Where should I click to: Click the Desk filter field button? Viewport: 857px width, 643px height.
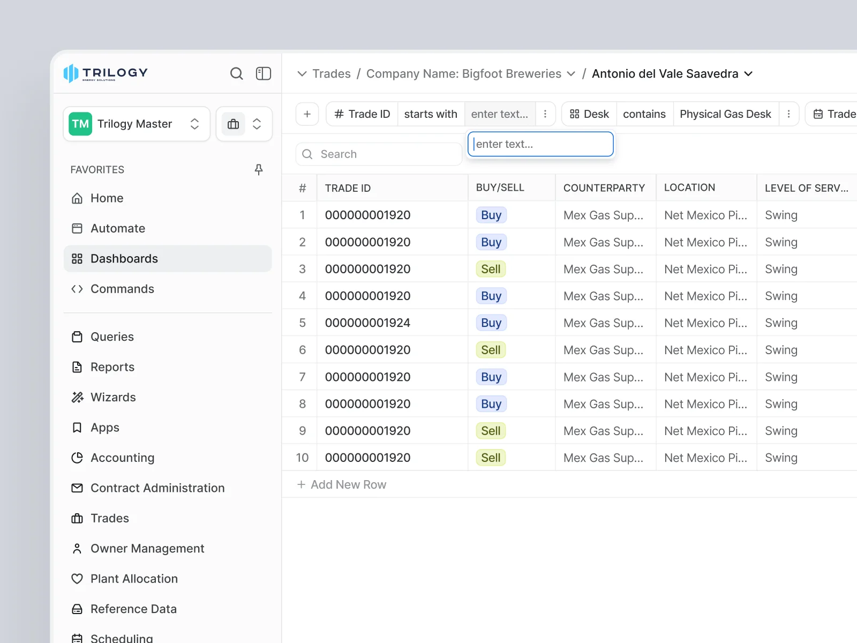589,114
